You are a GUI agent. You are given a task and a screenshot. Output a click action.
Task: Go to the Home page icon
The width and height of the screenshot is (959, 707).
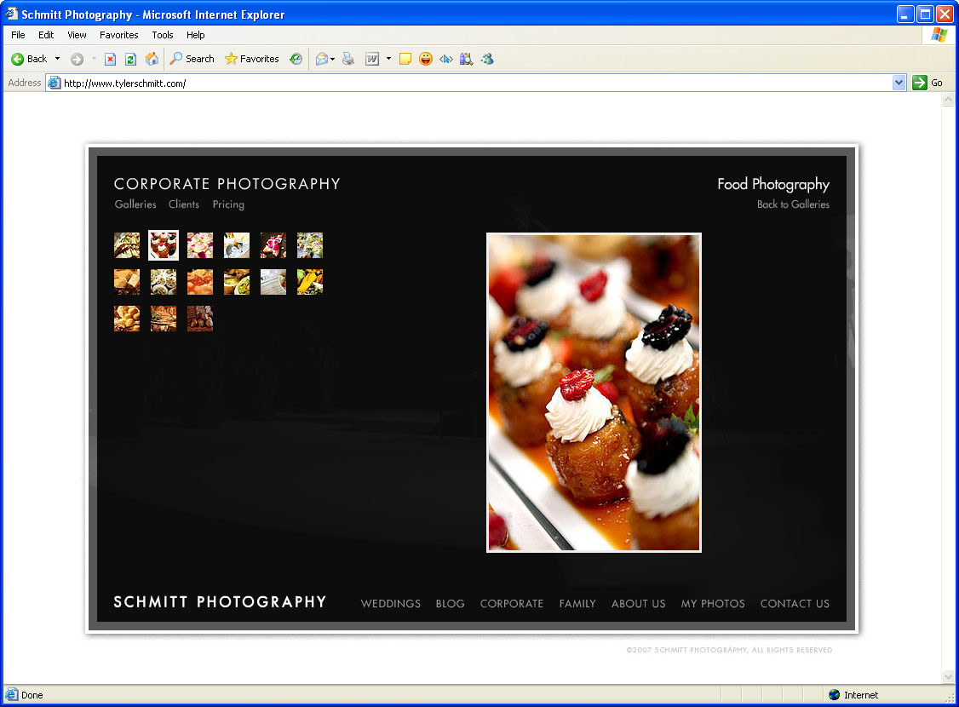click(x=152, y=59)
